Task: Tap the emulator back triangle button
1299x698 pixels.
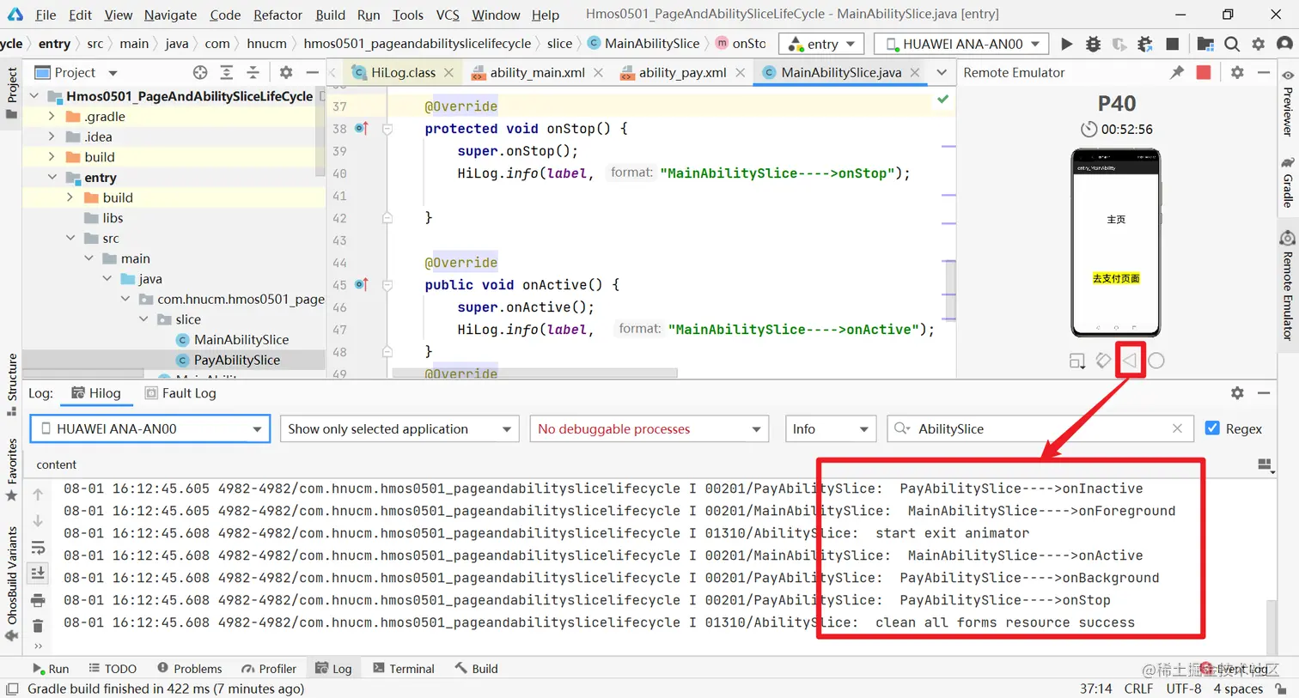Action: 1130,361
